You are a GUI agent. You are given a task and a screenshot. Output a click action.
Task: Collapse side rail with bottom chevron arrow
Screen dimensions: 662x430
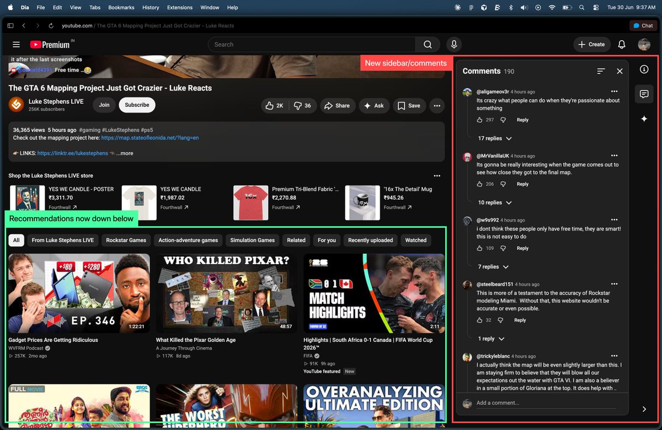(x=644, y=409)
